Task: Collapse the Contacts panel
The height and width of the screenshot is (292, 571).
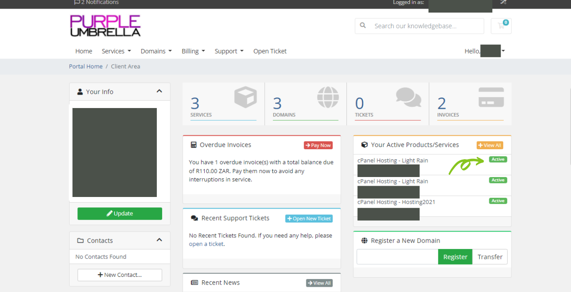Action: click(159, 240)
